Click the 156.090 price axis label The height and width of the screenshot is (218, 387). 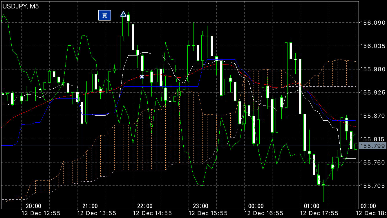click(372, 22)
